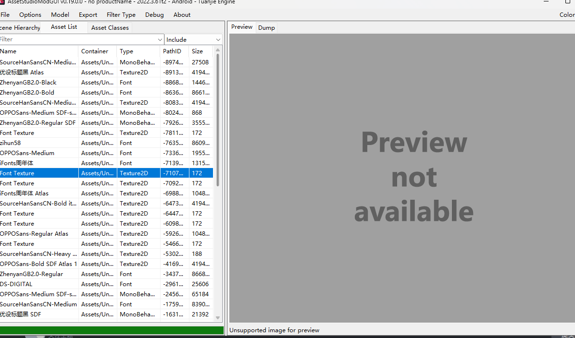The height and width of the screenshot is (338, 575).
Task: Show the Dump tab
Action: coord(266,28)
